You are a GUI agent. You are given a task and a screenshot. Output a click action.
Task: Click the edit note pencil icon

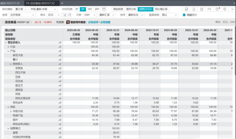click(x=202, y=9)
